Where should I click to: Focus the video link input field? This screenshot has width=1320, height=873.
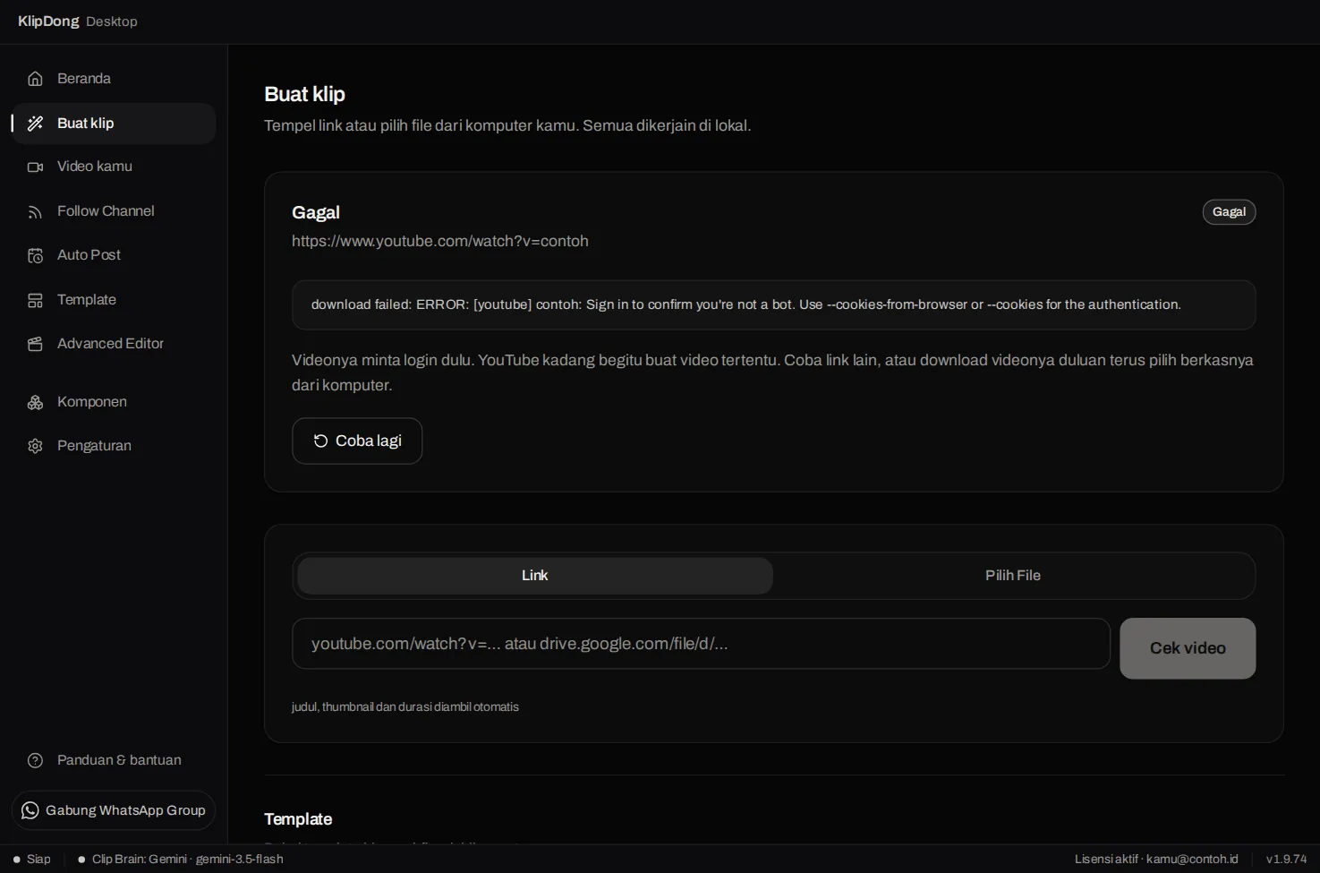(x=701, y=644)
